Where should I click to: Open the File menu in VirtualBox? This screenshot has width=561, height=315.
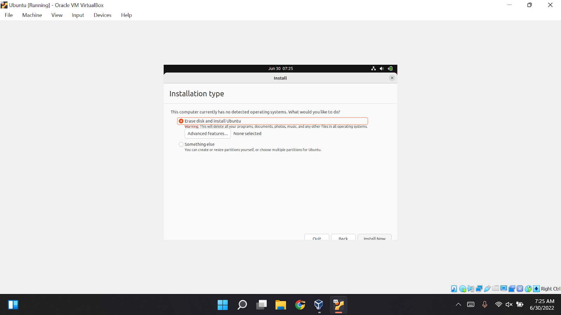point(9,15)
